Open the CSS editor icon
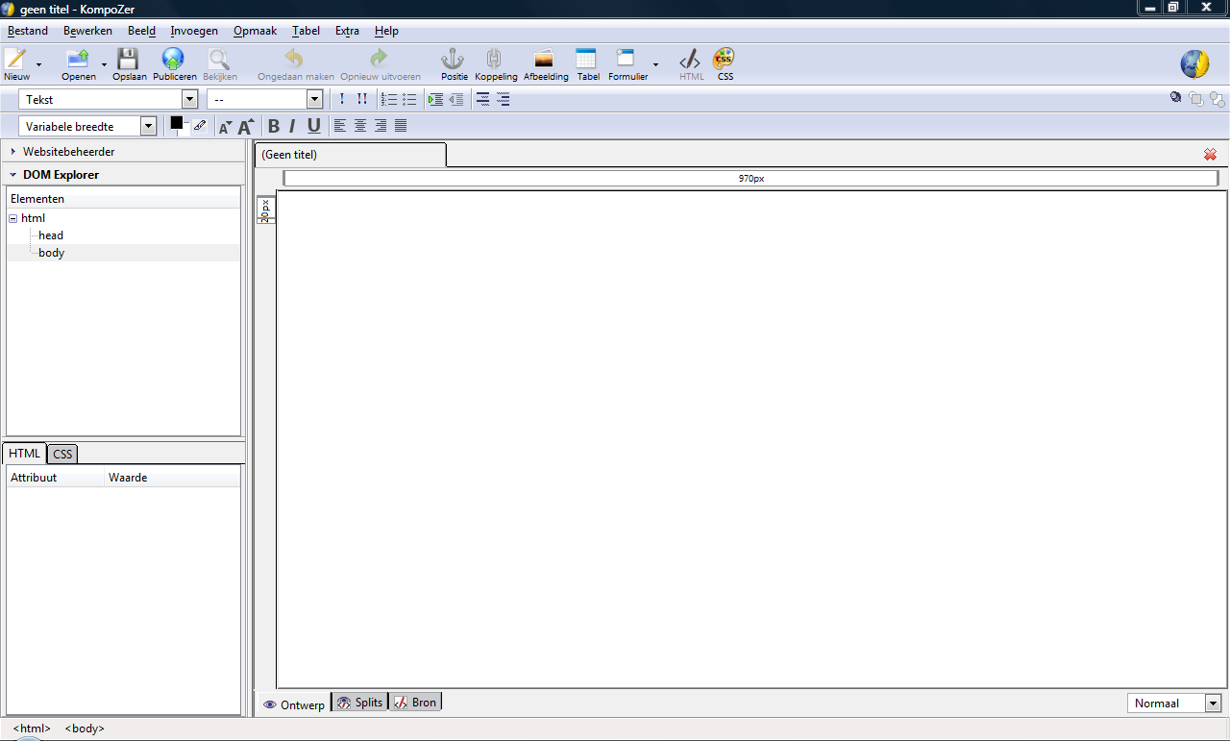 pos(725,64)
